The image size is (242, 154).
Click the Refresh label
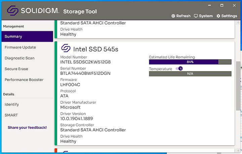[184, 16]
